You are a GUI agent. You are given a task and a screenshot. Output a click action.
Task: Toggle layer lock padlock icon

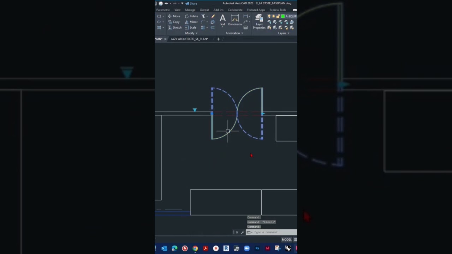click(x=278, y=16)
